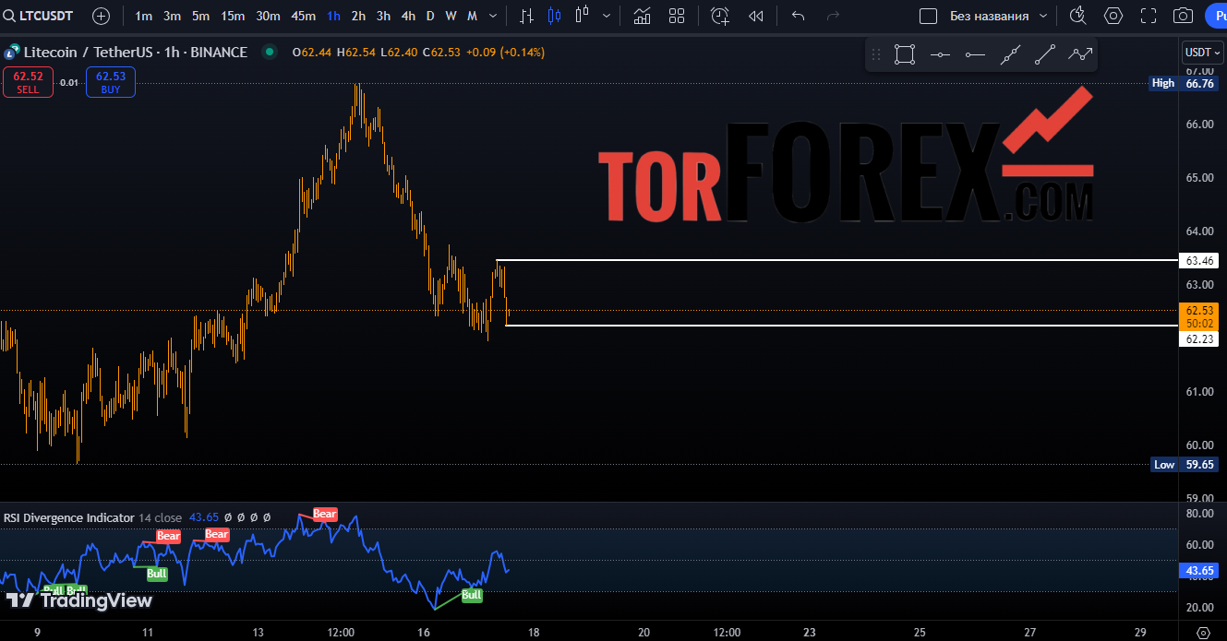Select the 15m timeframe

click(x=233, y=16)
